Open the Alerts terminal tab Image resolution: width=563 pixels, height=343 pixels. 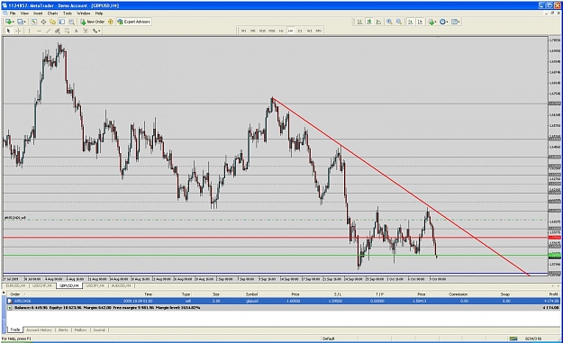tap(63, 330)
